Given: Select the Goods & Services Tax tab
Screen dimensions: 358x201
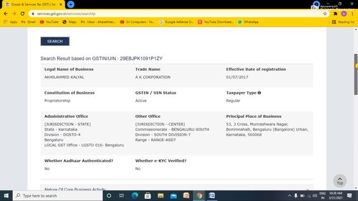Looking at the screenshot, I should pyautogui.click(x=34, y=4).
